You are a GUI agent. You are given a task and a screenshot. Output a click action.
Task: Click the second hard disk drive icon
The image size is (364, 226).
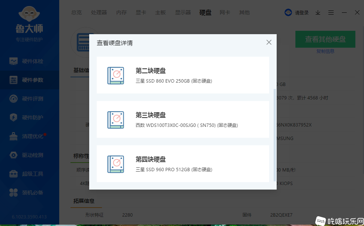(x=115, y=75)
